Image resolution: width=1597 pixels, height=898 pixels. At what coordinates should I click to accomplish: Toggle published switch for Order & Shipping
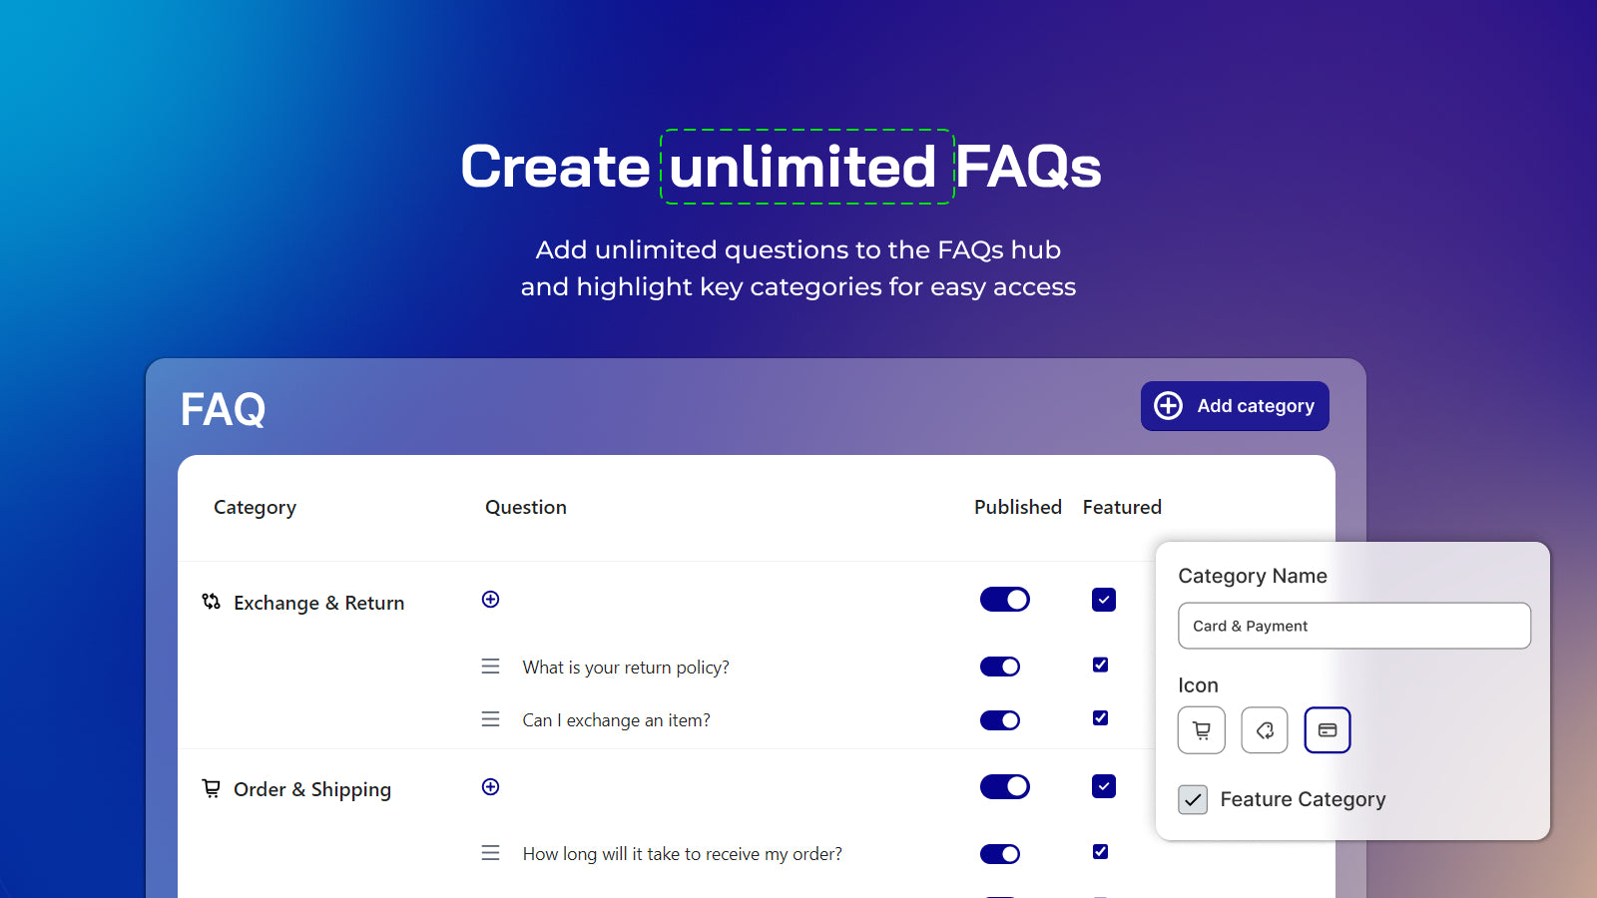coord(1004,787)
